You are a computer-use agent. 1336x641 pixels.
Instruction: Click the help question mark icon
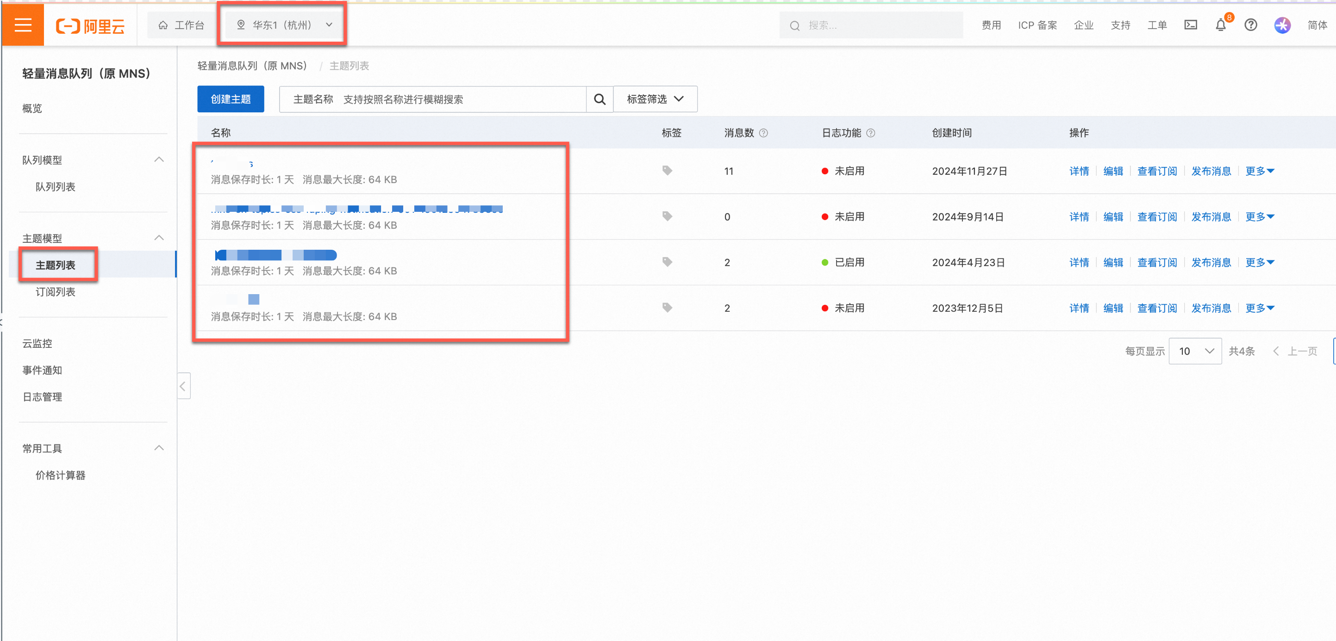[x=1250, y=25]
